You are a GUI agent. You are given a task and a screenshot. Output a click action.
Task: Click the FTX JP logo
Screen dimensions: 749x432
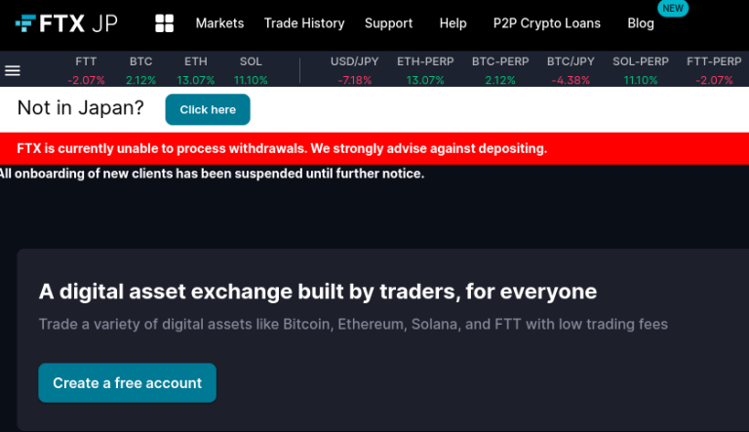(x=66, y=23)
